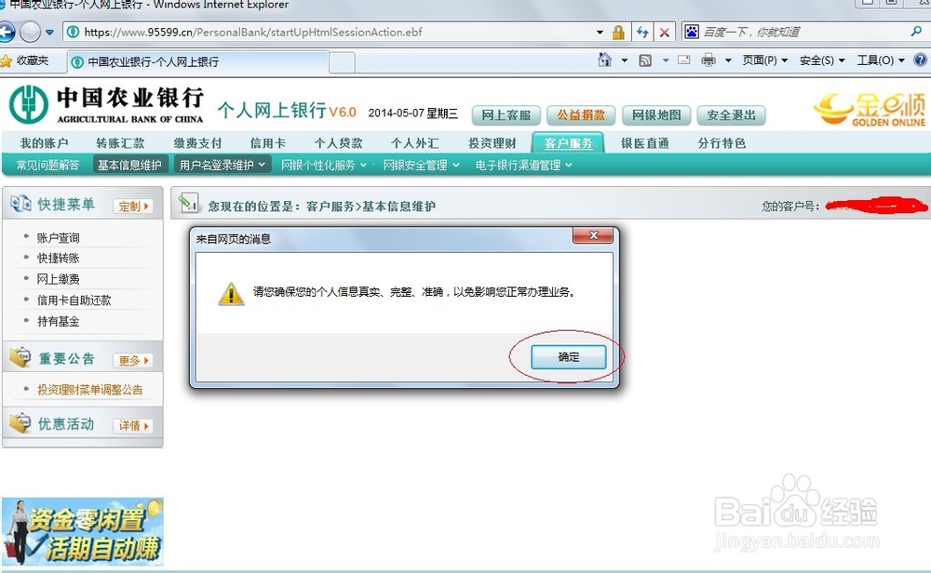Click the refresh icon beside address bar

tap(642, 32)
